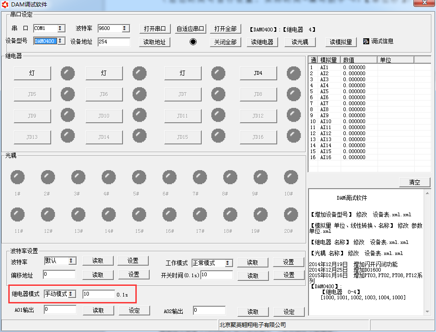This screenshot has width=436, height=332.
Task: Click the 清空 clear button
Action: click(414, 182)
